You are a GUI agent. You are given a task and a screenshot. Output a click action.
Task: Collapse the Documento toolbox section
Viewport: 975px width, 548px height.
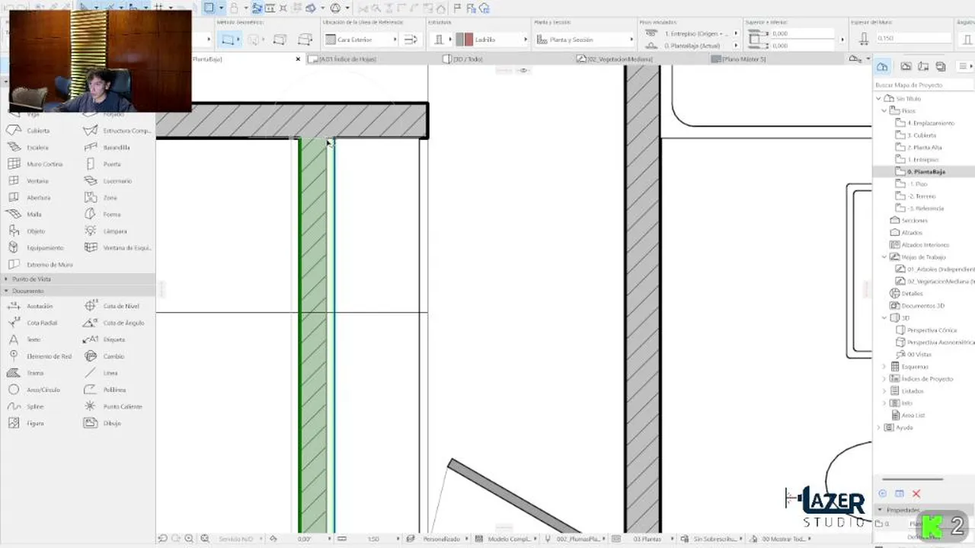(x=7, y=291)
